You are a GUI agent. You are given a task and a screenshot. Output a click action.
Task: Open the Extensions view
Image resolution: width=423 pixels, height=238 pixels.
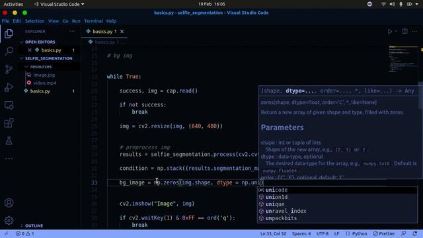(9, 123)
